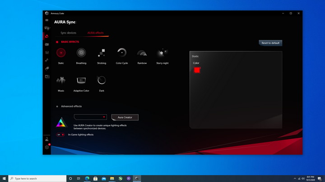Select the Static lighting effect

(61, 53)
